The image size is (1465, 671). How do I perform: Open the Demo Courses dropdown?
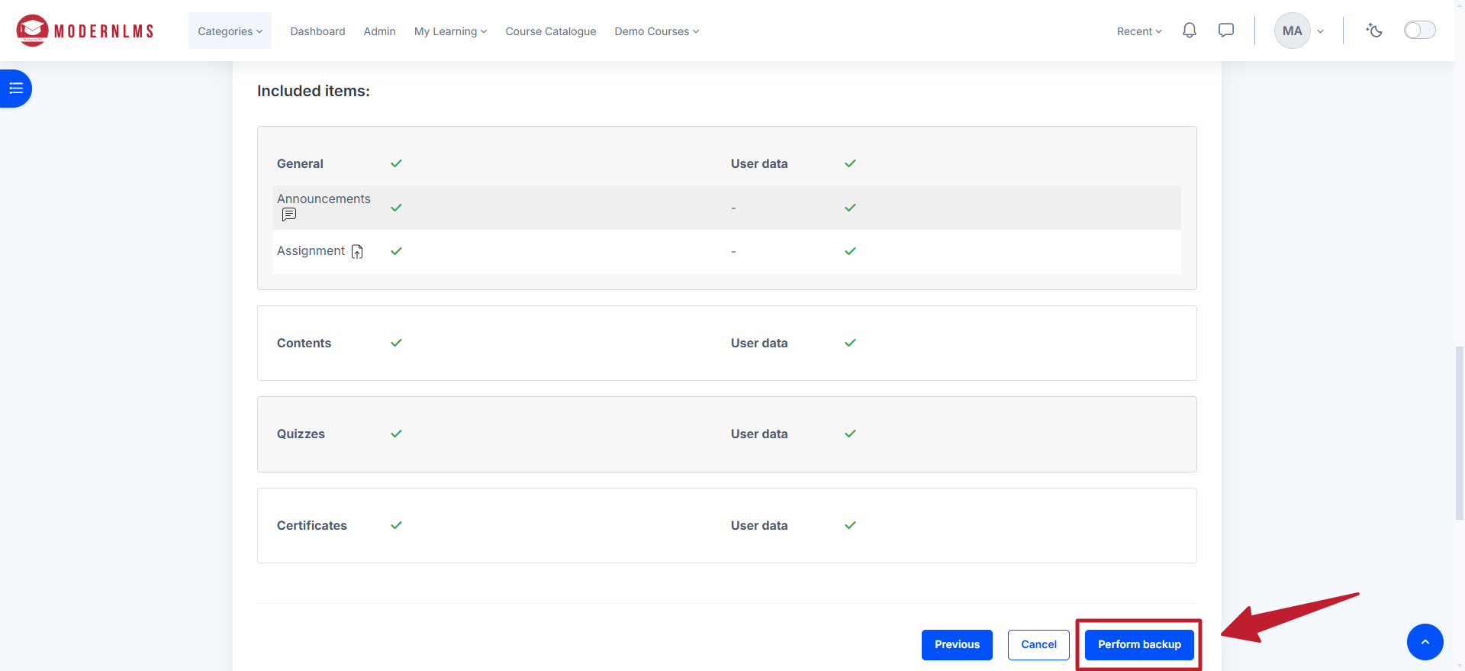coord(657,31)
